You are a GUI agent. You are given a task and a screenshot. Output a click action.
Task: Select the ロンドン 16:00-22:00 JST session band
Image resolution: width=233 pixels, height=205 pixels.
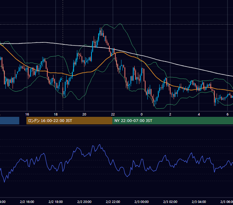(x=69, y=121)
